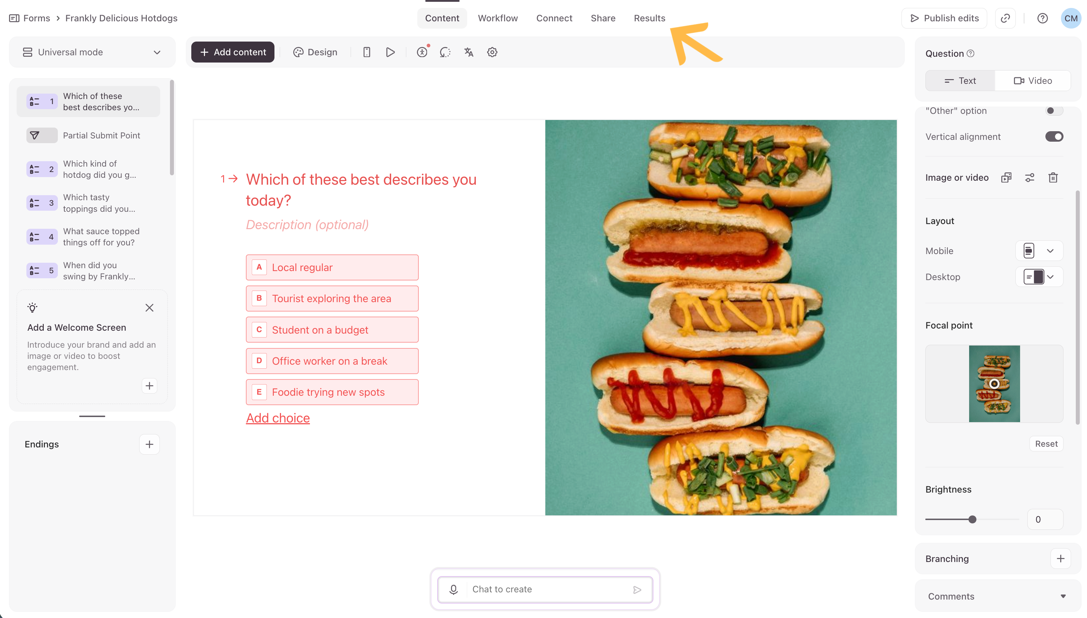Screen dimensions: 1087x618
Task: Click the Brightness slider handle
Action: [x=972, y=519]
